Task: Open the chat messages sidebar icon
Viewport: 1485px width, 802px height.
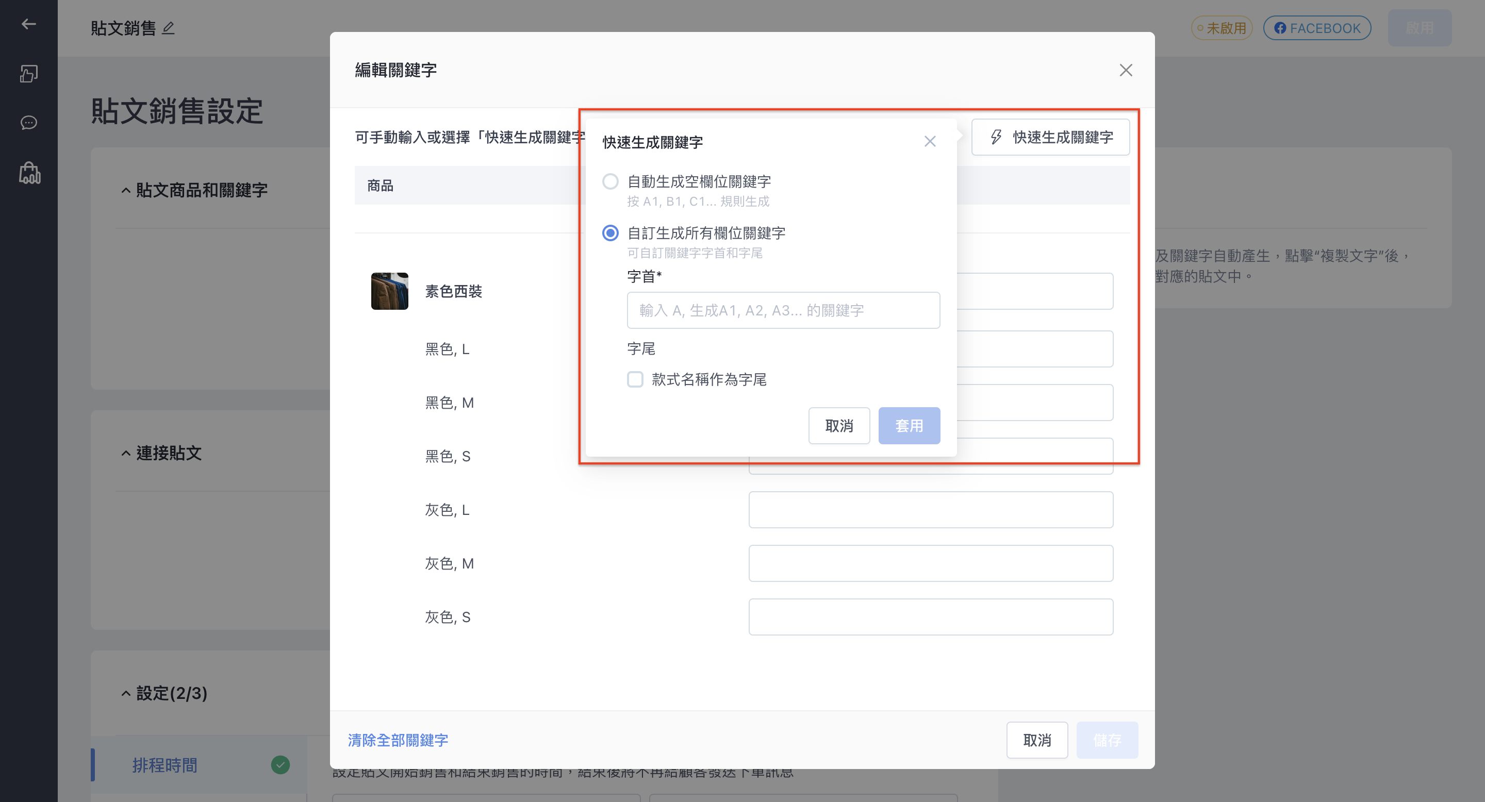Action: (x=29, y=123)
